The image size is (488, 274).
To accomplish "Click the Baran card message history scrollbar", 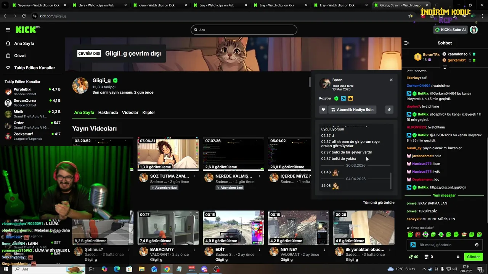I will (x=391, y=181).
